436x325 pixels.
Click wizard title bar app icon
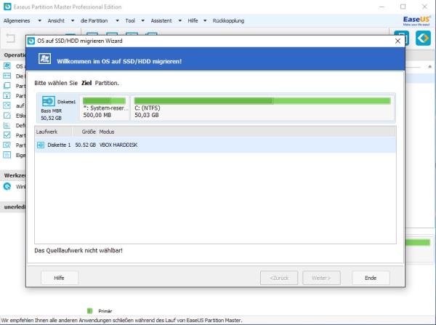(31, 41)
